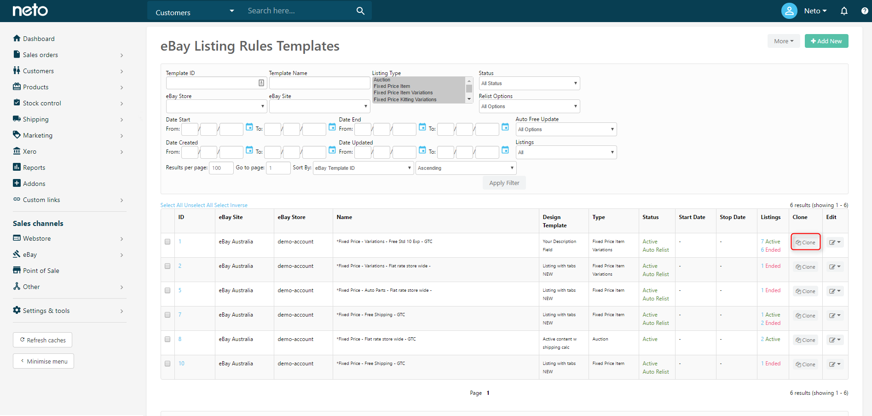Click the user avatar icon
The image size is (872, 416).
point(789,11)
